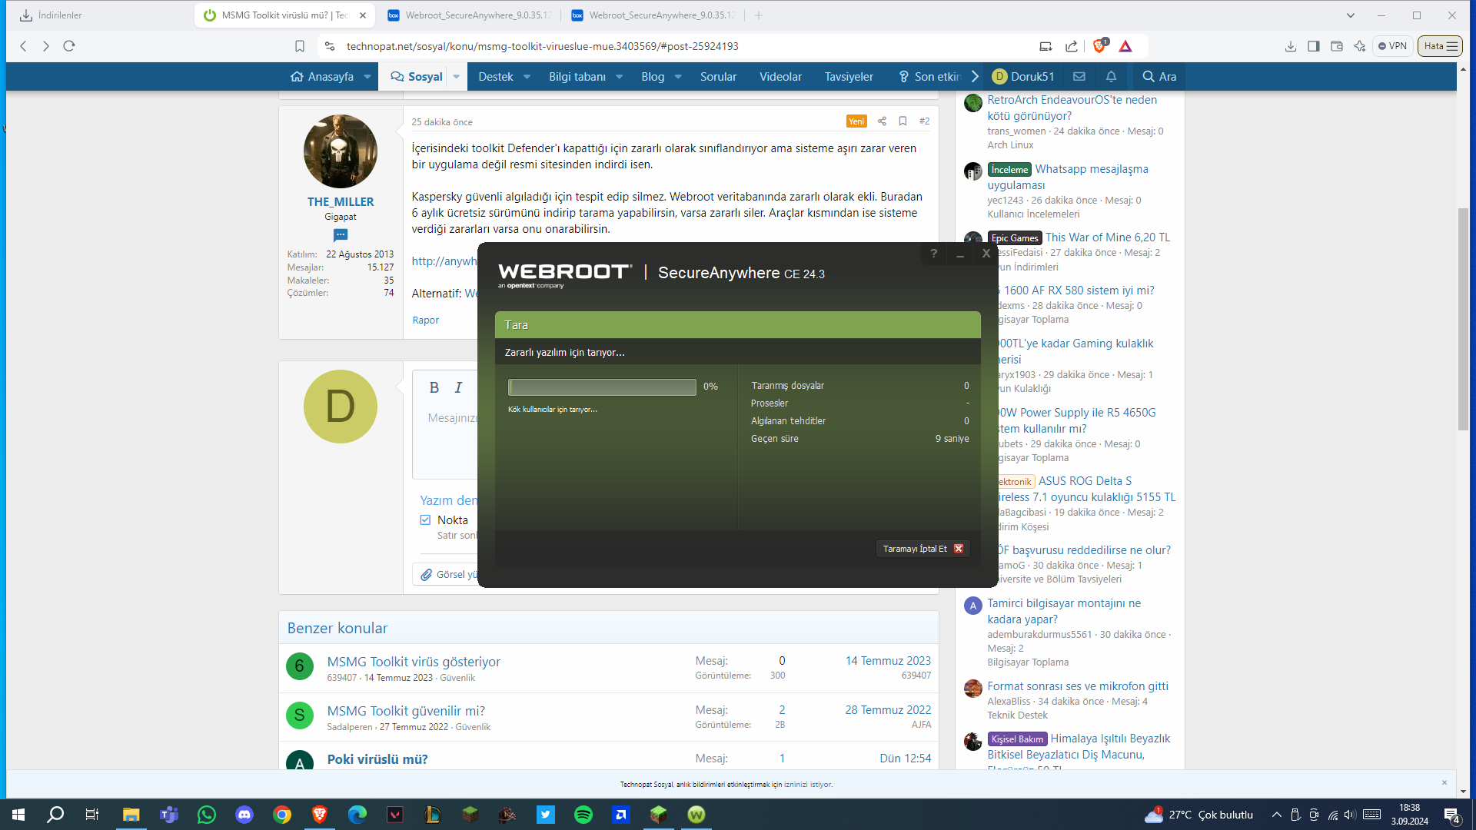Open the Sorular menu item
This screenshot has width=1476, height=830.
(718, 77)
